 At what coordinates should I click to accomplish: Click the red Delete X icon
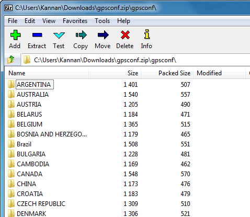click(x=125, y=35)
